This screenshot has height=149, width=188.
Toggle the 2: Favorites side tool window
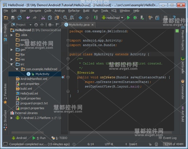click(x=5, y=93)
